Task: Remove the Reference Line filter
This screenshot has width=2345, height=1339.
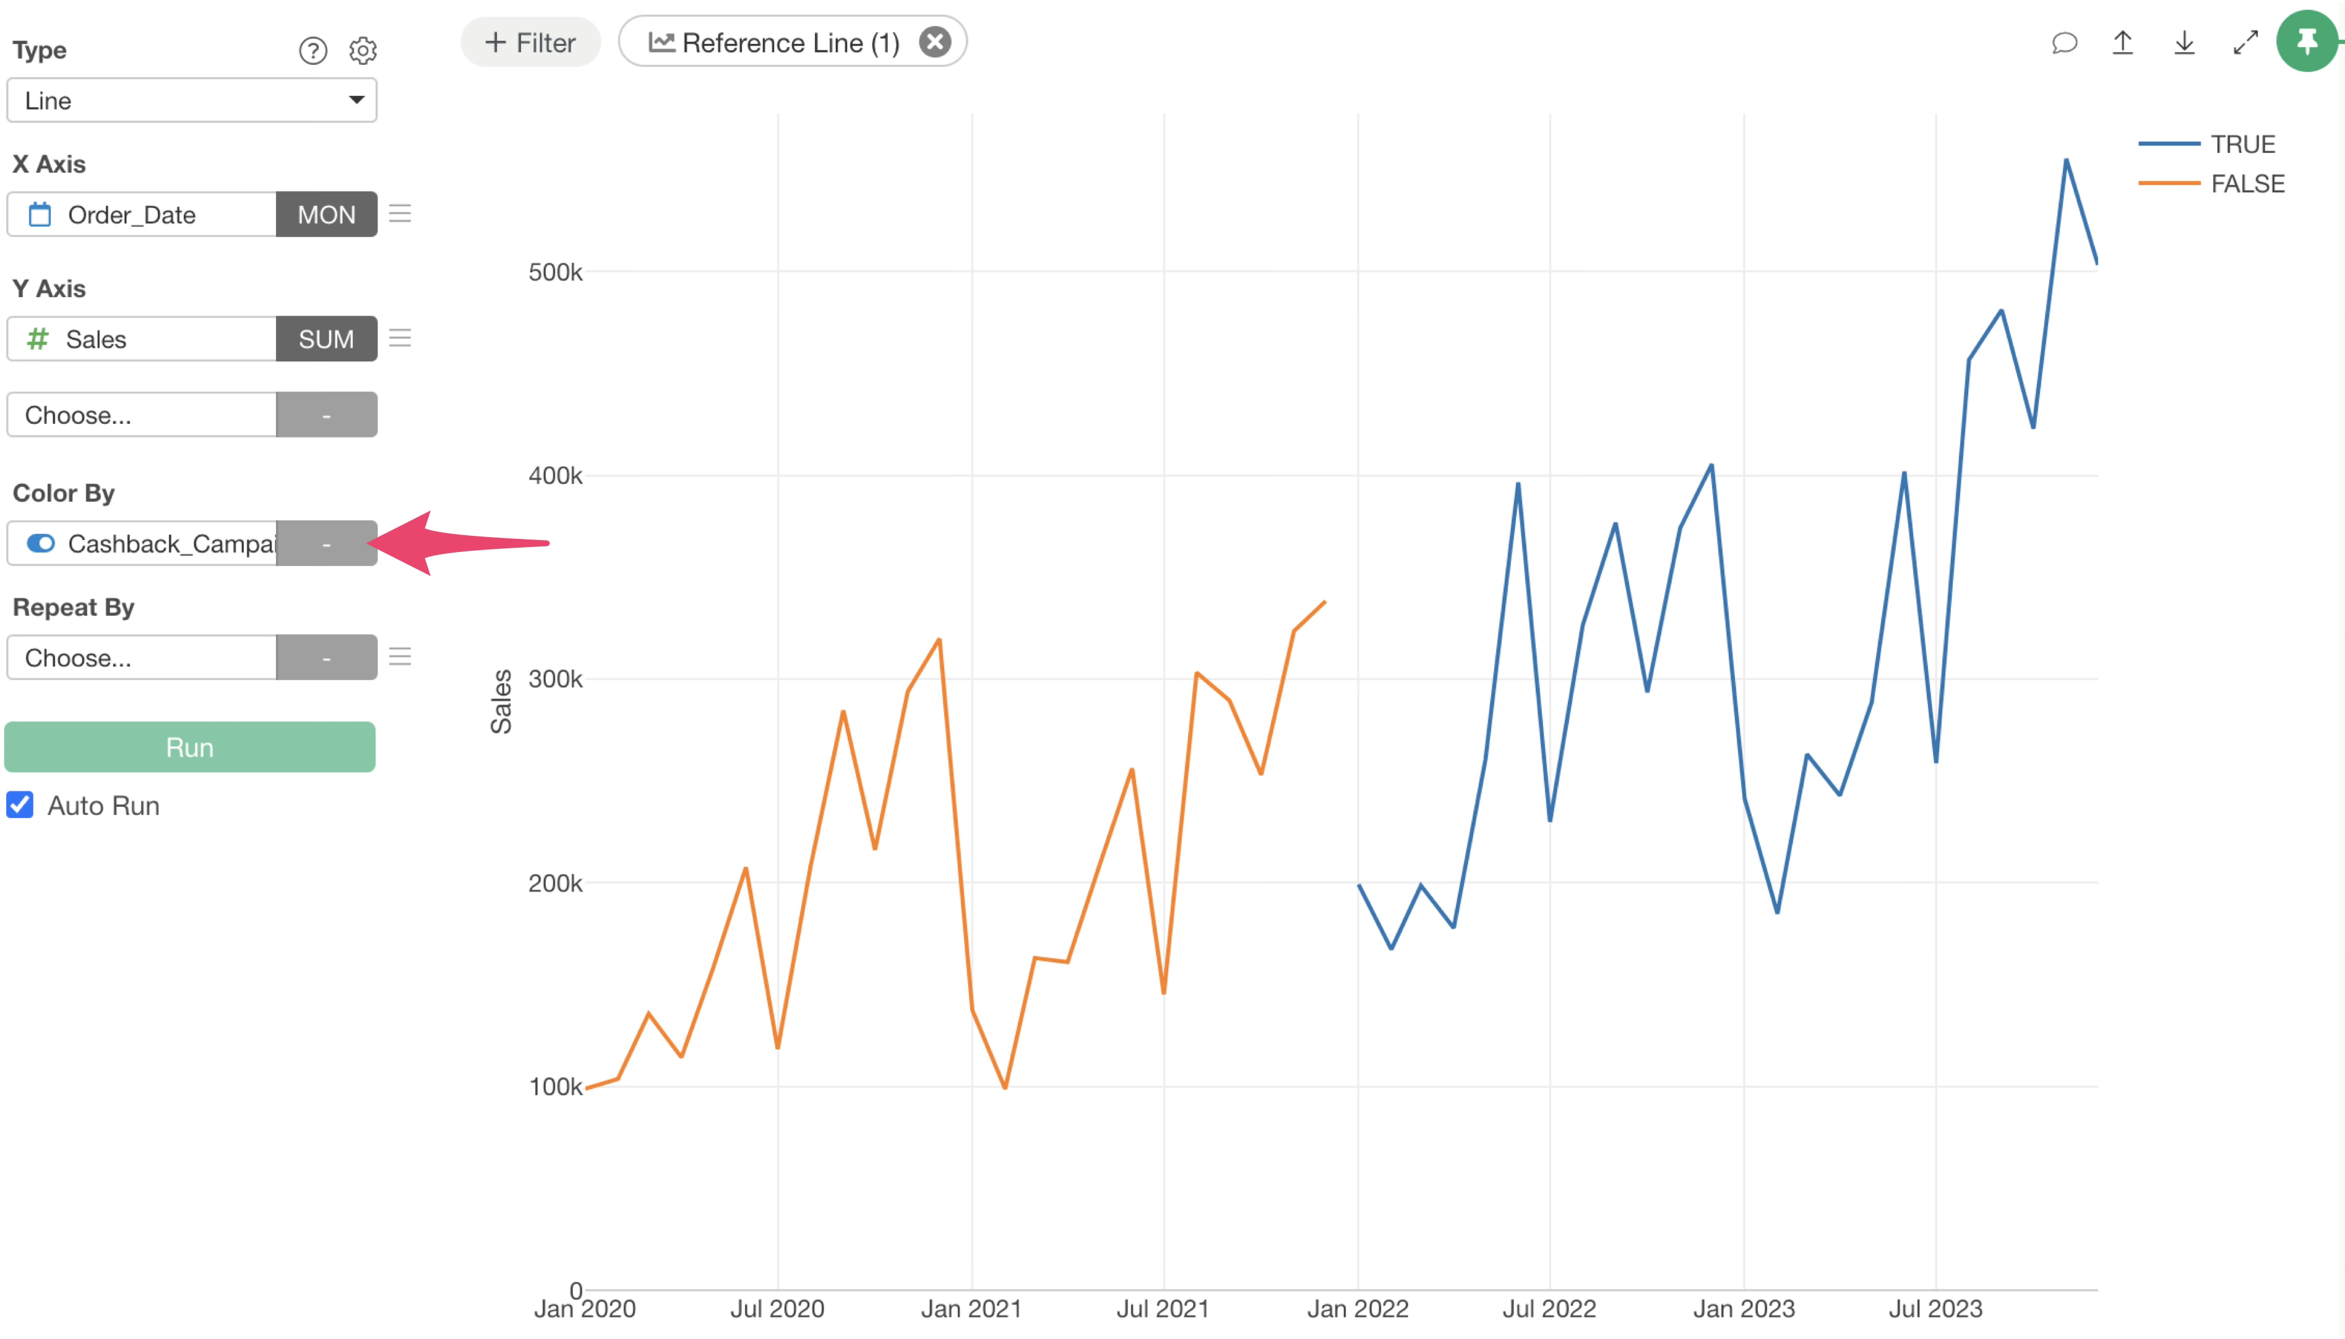Action: [x=934, y=42]
